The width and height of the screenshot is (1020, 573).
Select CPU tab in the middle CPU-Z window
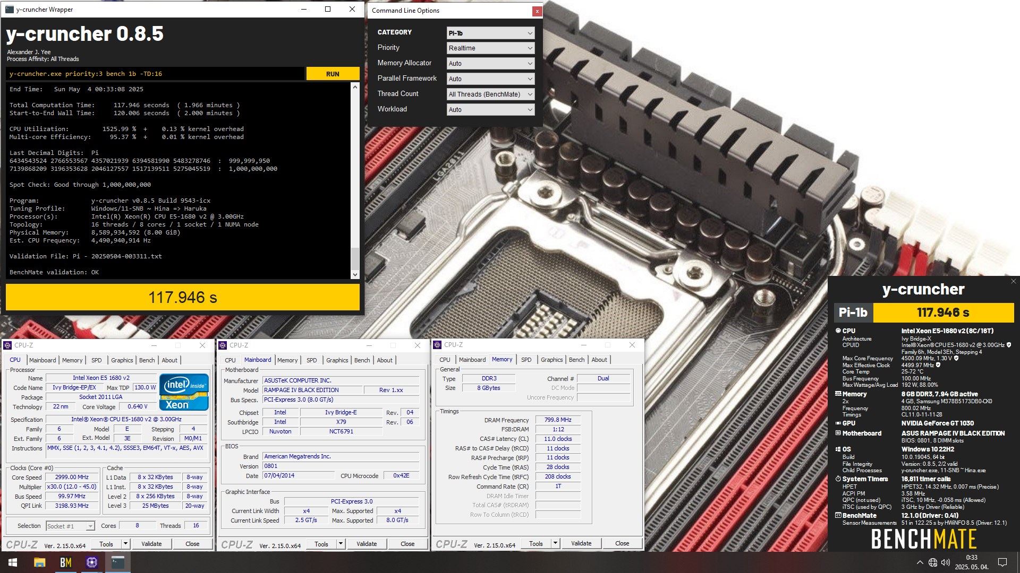[x=230, y=360]
